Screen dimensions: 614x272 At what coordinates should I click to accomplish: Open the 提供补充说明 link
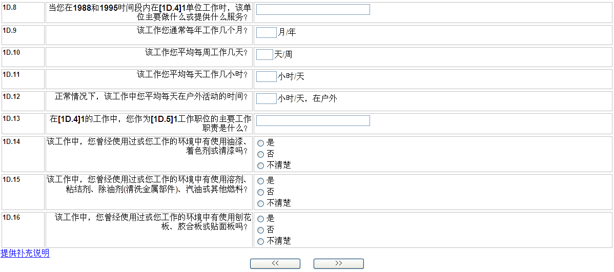[25, 253]
